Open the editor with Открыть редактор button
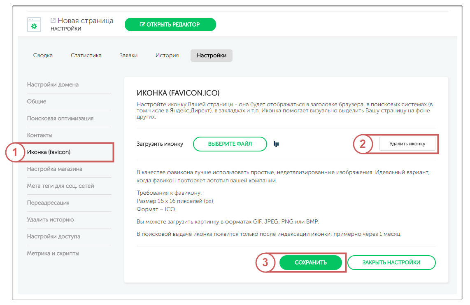The height and width of the screenshot is (305, 470). click(x=170, y=24)
